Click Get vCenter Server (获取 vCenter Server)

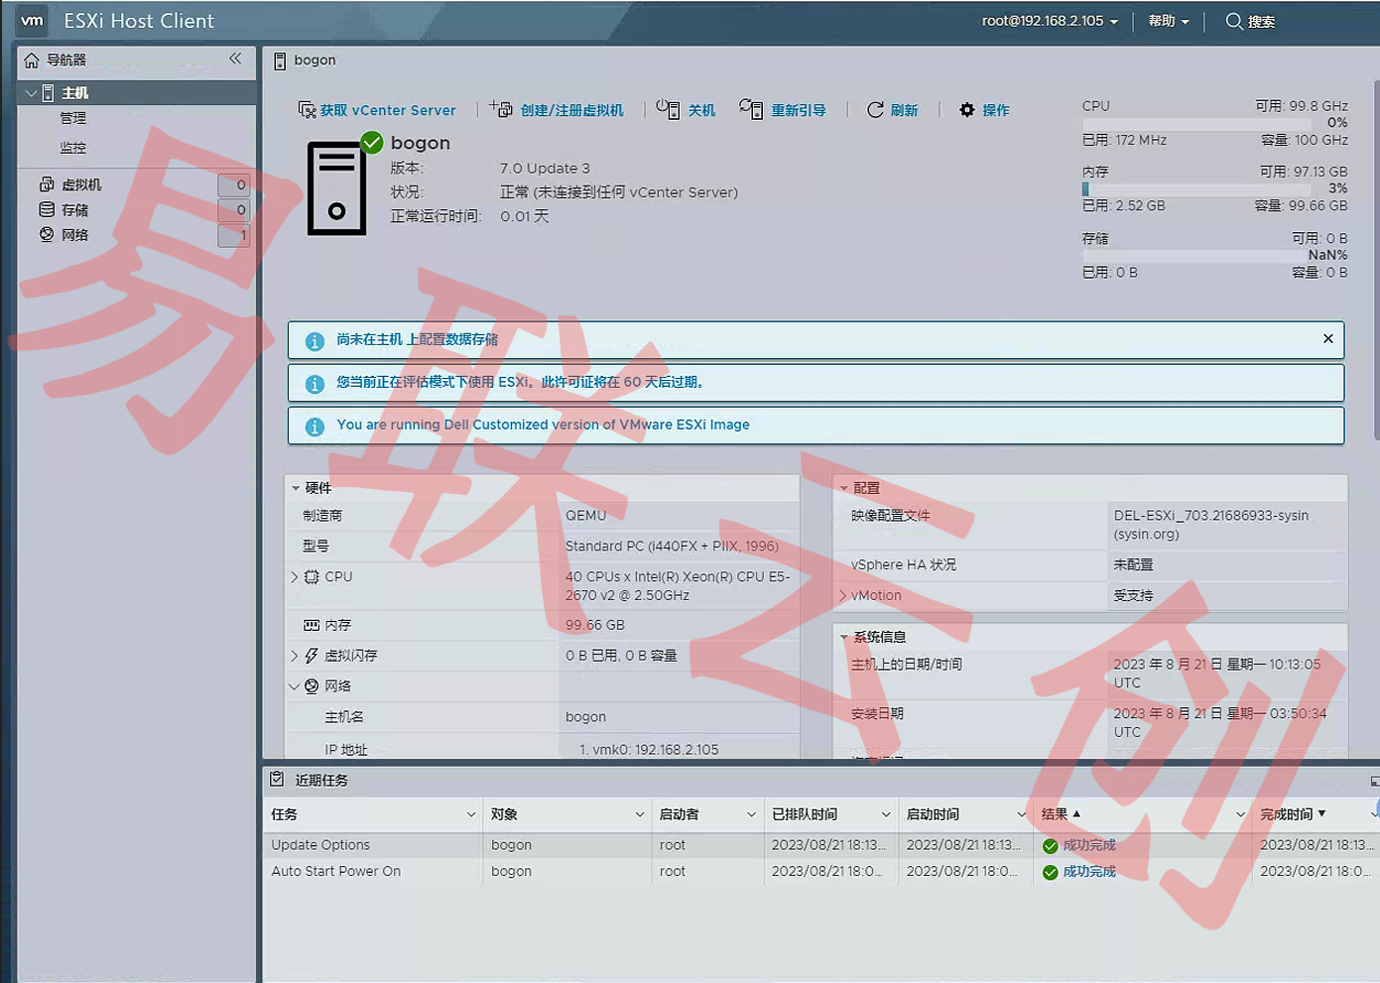[x=388, y=110]
